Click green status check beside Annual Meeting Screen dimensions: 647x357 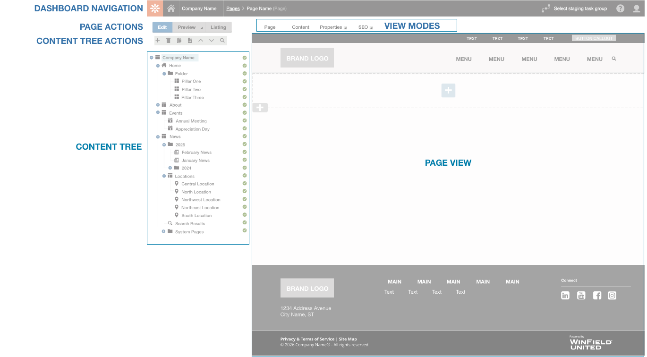click(x=245, y=121)
